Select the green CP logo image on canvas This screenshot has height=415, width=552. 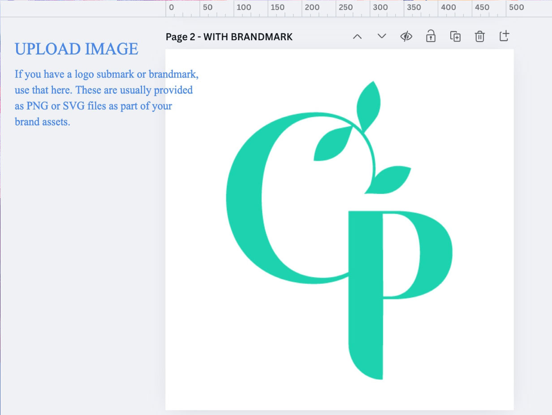click(339, 230)
